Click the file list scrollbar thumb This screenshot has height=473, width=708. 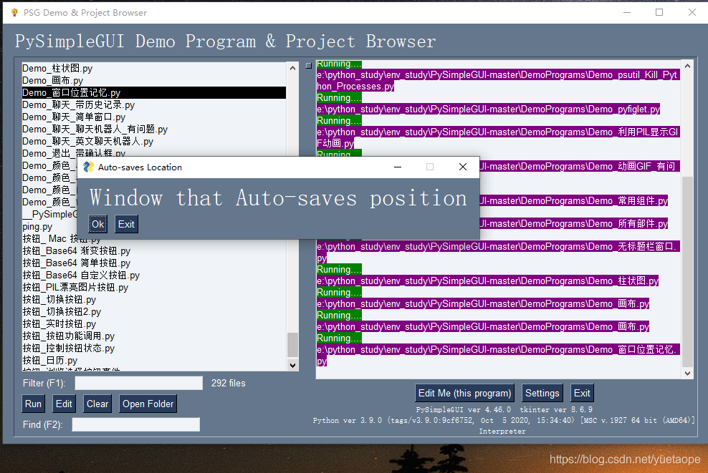click(292, 345)
